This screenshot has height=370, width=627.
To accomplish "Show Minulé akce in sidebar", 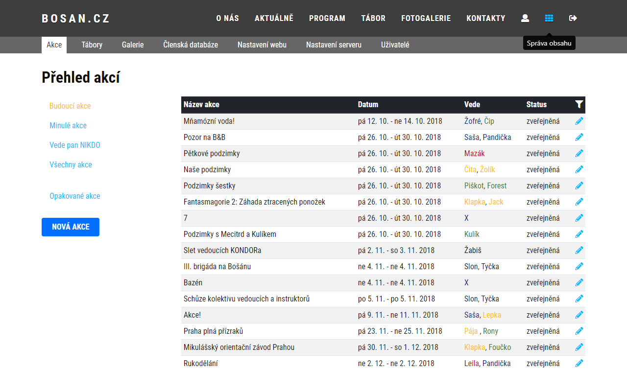I will [68, 125].
